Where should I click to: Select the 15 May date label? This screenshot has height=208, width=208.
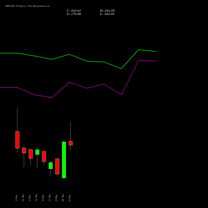[x=43, y=198]
